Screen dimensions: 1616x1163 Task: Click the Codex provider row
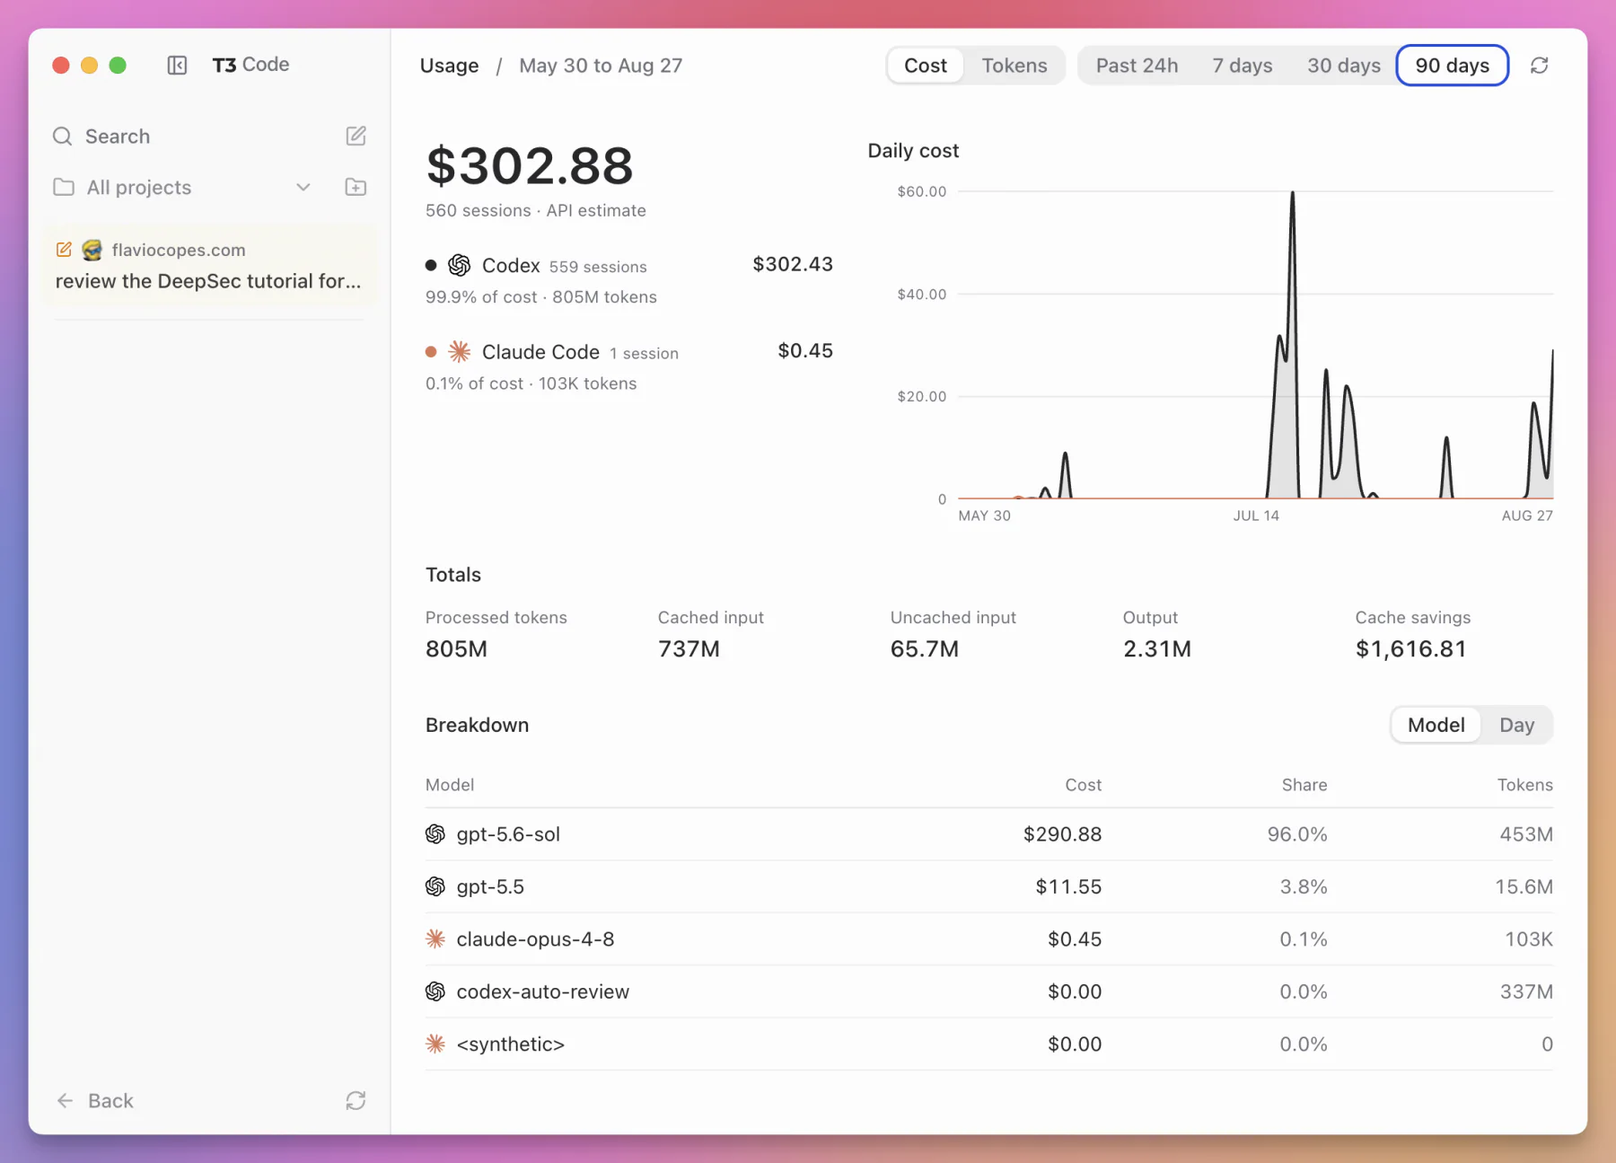628,280
